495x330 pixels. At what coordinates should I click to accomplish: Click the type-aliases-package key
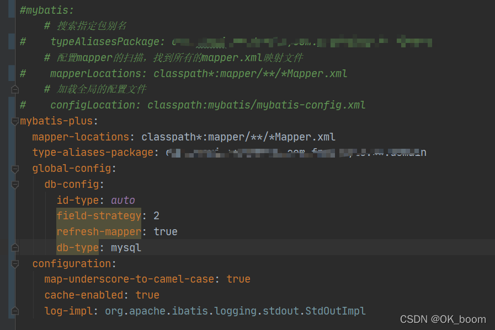pos(92,153)
